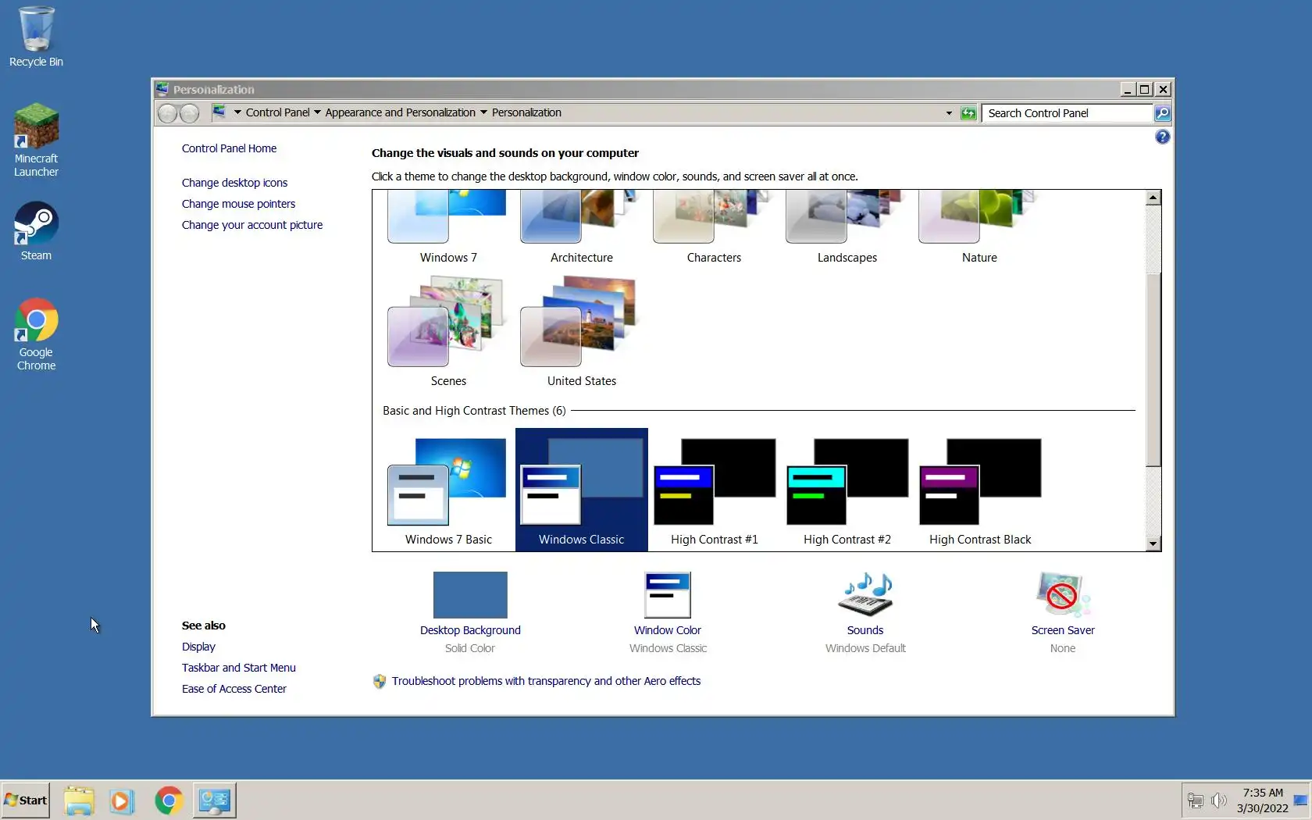
Task: Click the theme list scroll down arrow
Action: tap(1153, 544)
